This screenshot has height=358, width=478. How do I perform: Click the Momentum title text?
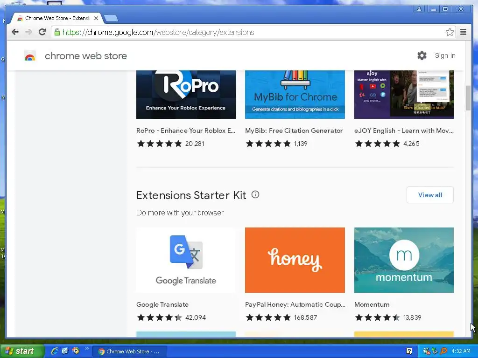coord(372,304)
